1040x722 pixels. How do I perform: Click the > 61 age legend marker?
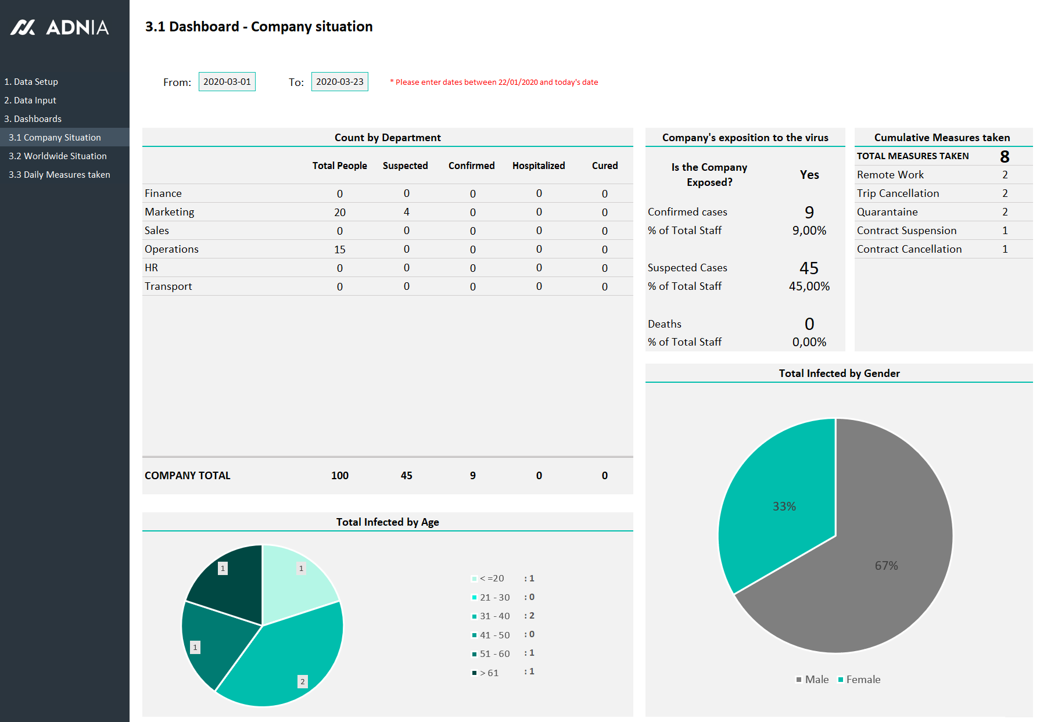[x=474, y=673]
